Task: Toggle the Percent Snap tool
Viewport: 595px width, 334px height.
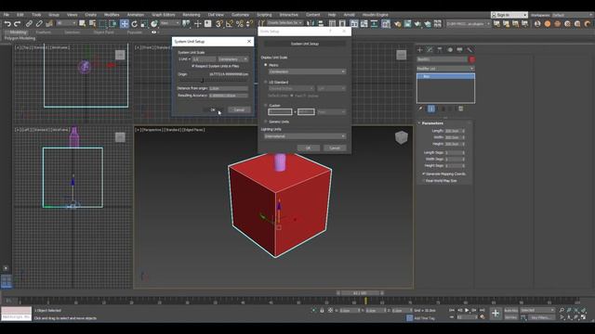Action: (x=240, y=24)
